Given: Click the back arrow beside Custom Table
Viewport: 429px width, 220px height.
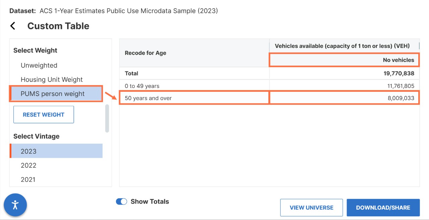Looking at the screenshot, I should point(13,26).
